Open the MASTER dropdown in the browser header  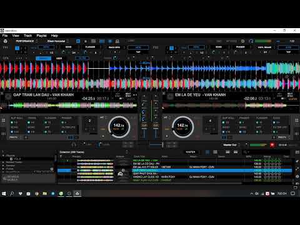click(x=192, y=152)
